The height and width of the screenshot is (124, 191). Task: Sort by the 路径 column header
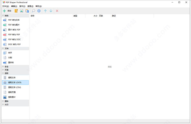(132, 16)
